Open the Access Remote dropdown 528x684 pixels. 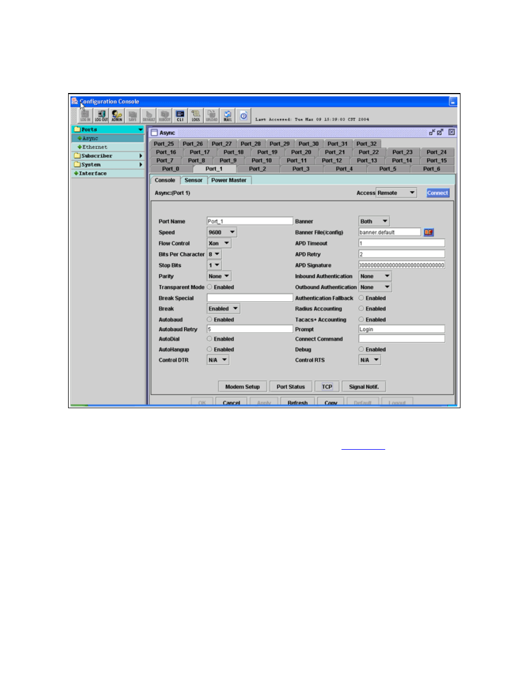point(396,193)
